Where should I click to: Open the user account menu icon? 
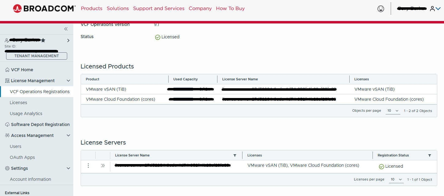435,9
